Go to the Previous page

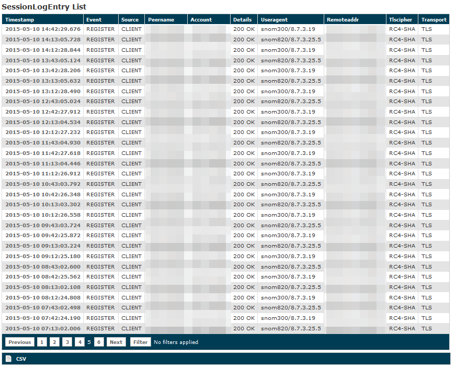click(19, 342)
